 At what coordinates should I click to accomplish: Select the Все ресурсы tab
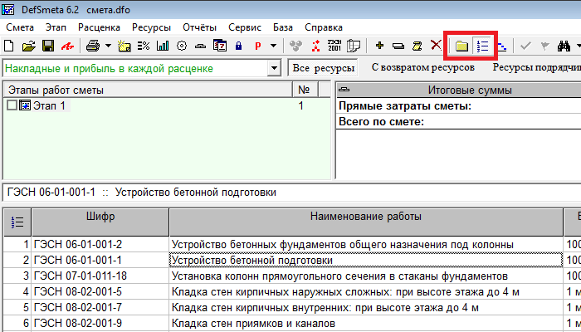pyautogui.click(x=324, y=68)
